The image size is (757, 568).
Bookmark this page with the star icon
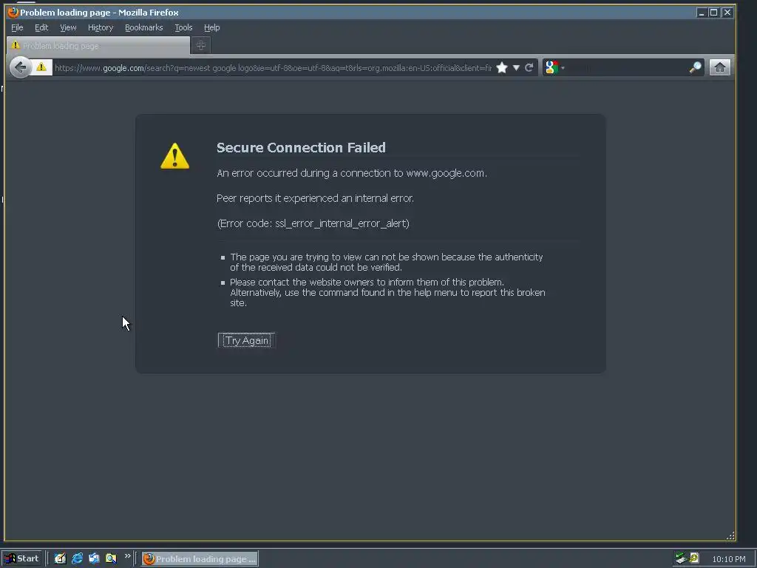pos(502,67)
